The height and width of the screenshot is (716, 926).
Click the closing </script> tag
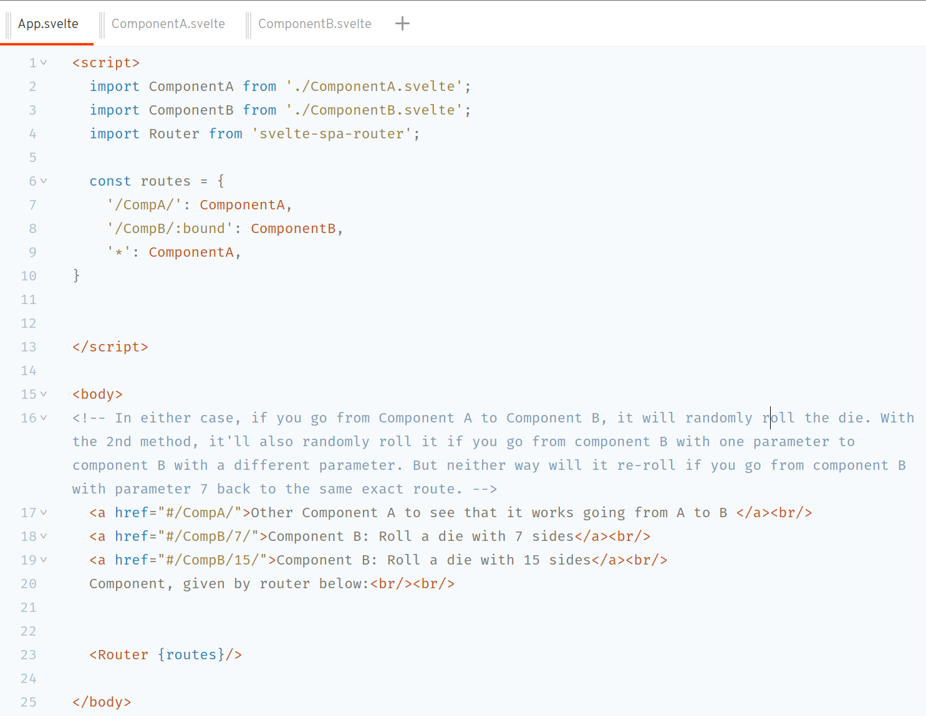(110, 346)
